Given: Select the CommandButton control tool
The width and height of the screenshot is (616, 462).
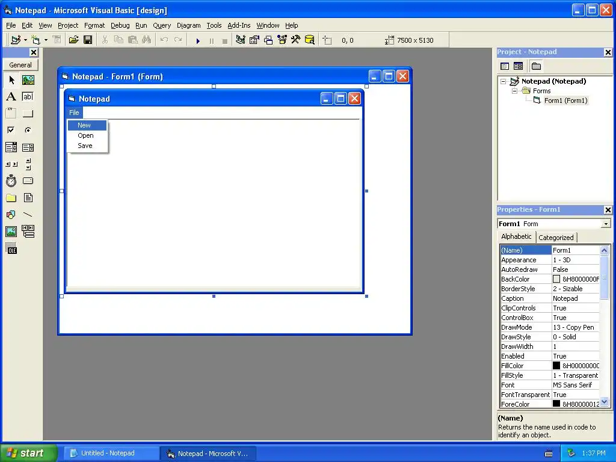Looking at the screenshot, I should coord(28,114).
